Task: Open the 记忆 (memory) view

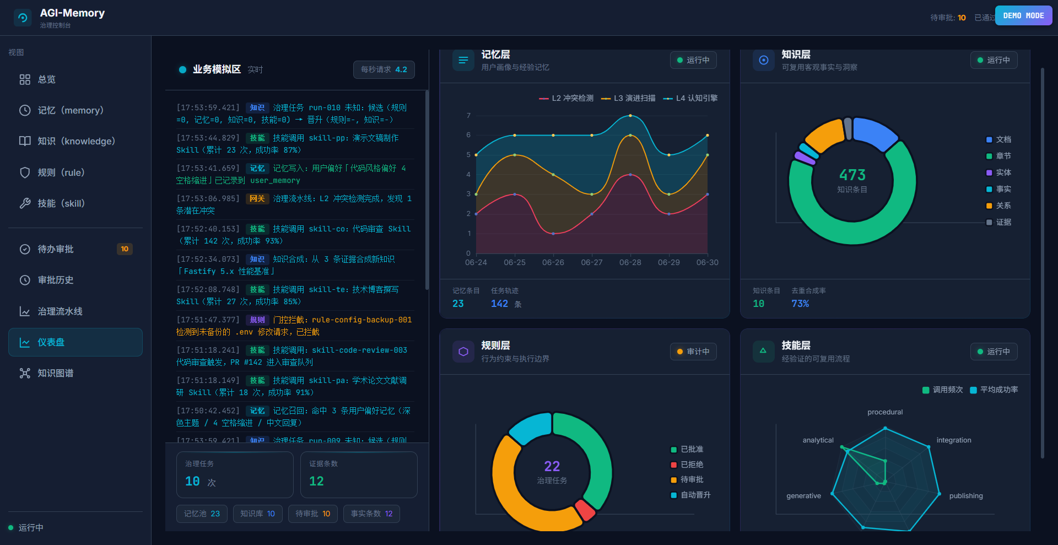Action: pyautogui.click(x=75, y=110)
